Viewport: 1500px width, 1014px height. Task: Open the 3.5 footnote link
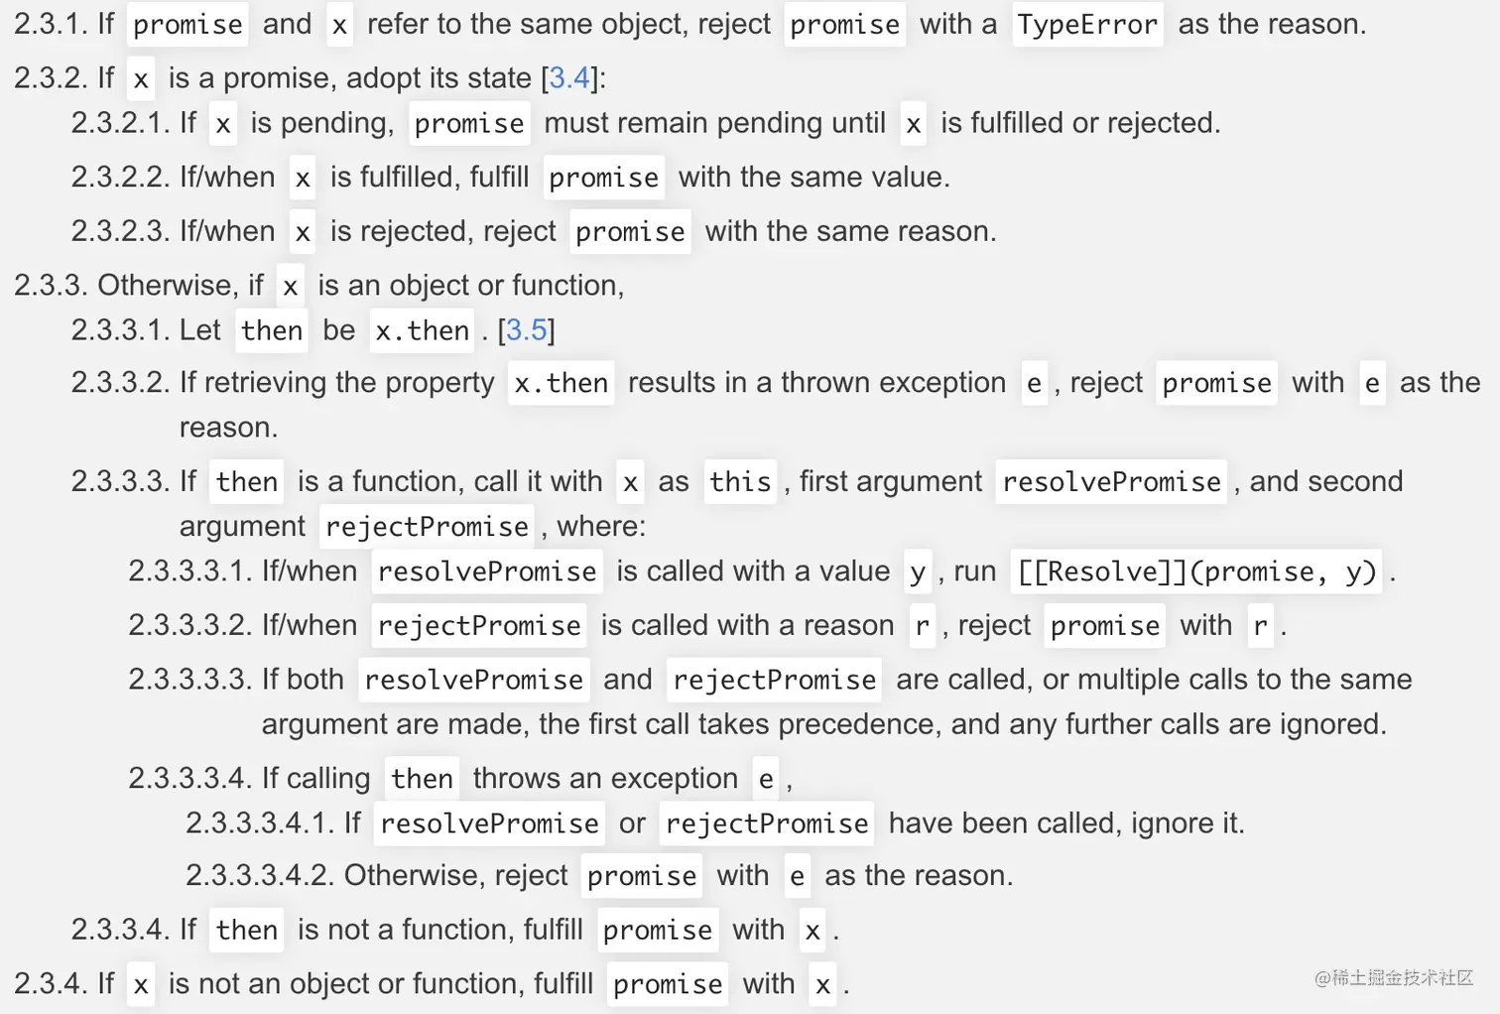[526, 329]
